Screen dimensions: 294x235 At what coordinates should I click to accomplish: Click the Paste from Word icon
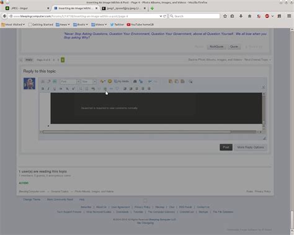(x=182, y=81)
